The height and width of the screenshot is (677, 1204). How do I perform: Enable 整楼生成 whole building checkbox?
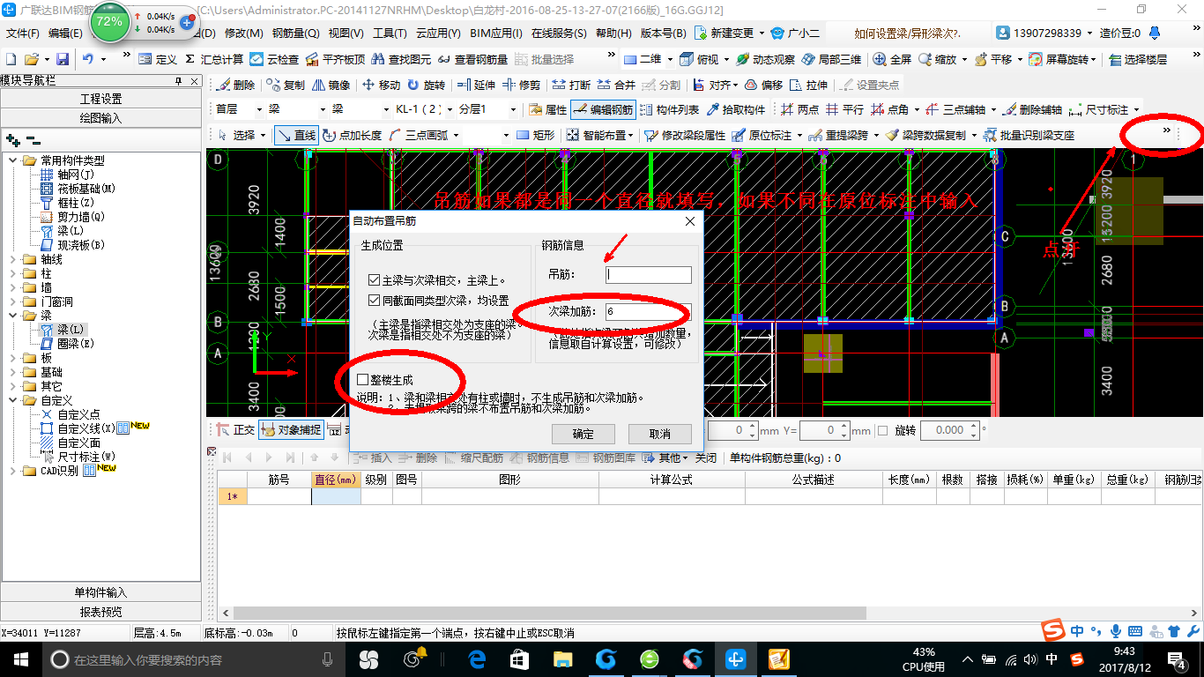(x=363, y=380)
